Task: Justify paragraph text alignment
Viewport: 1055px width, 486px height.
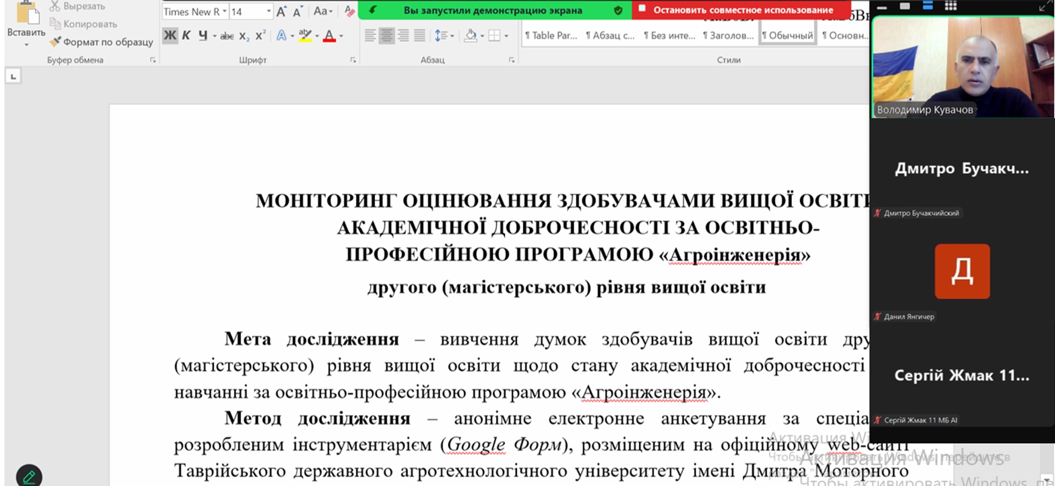Action: pos(420,36)
